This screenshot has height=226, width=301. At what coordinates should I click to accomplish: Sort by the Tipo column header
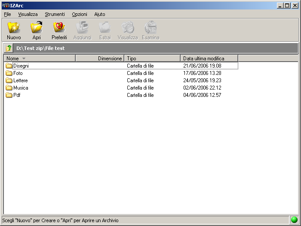click(152, 59)
